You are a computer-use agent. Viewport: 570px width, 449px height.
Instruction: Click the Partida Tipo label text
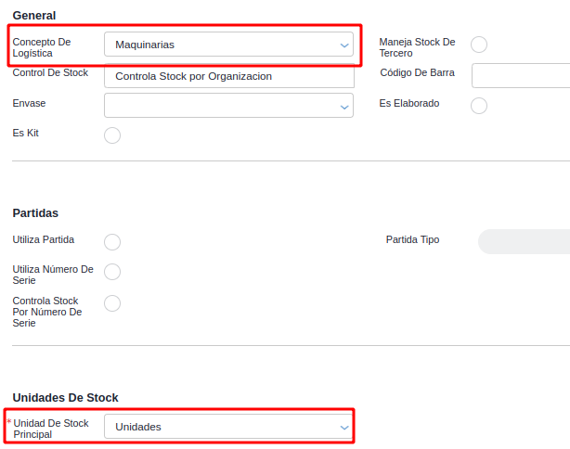coord(412,239)
